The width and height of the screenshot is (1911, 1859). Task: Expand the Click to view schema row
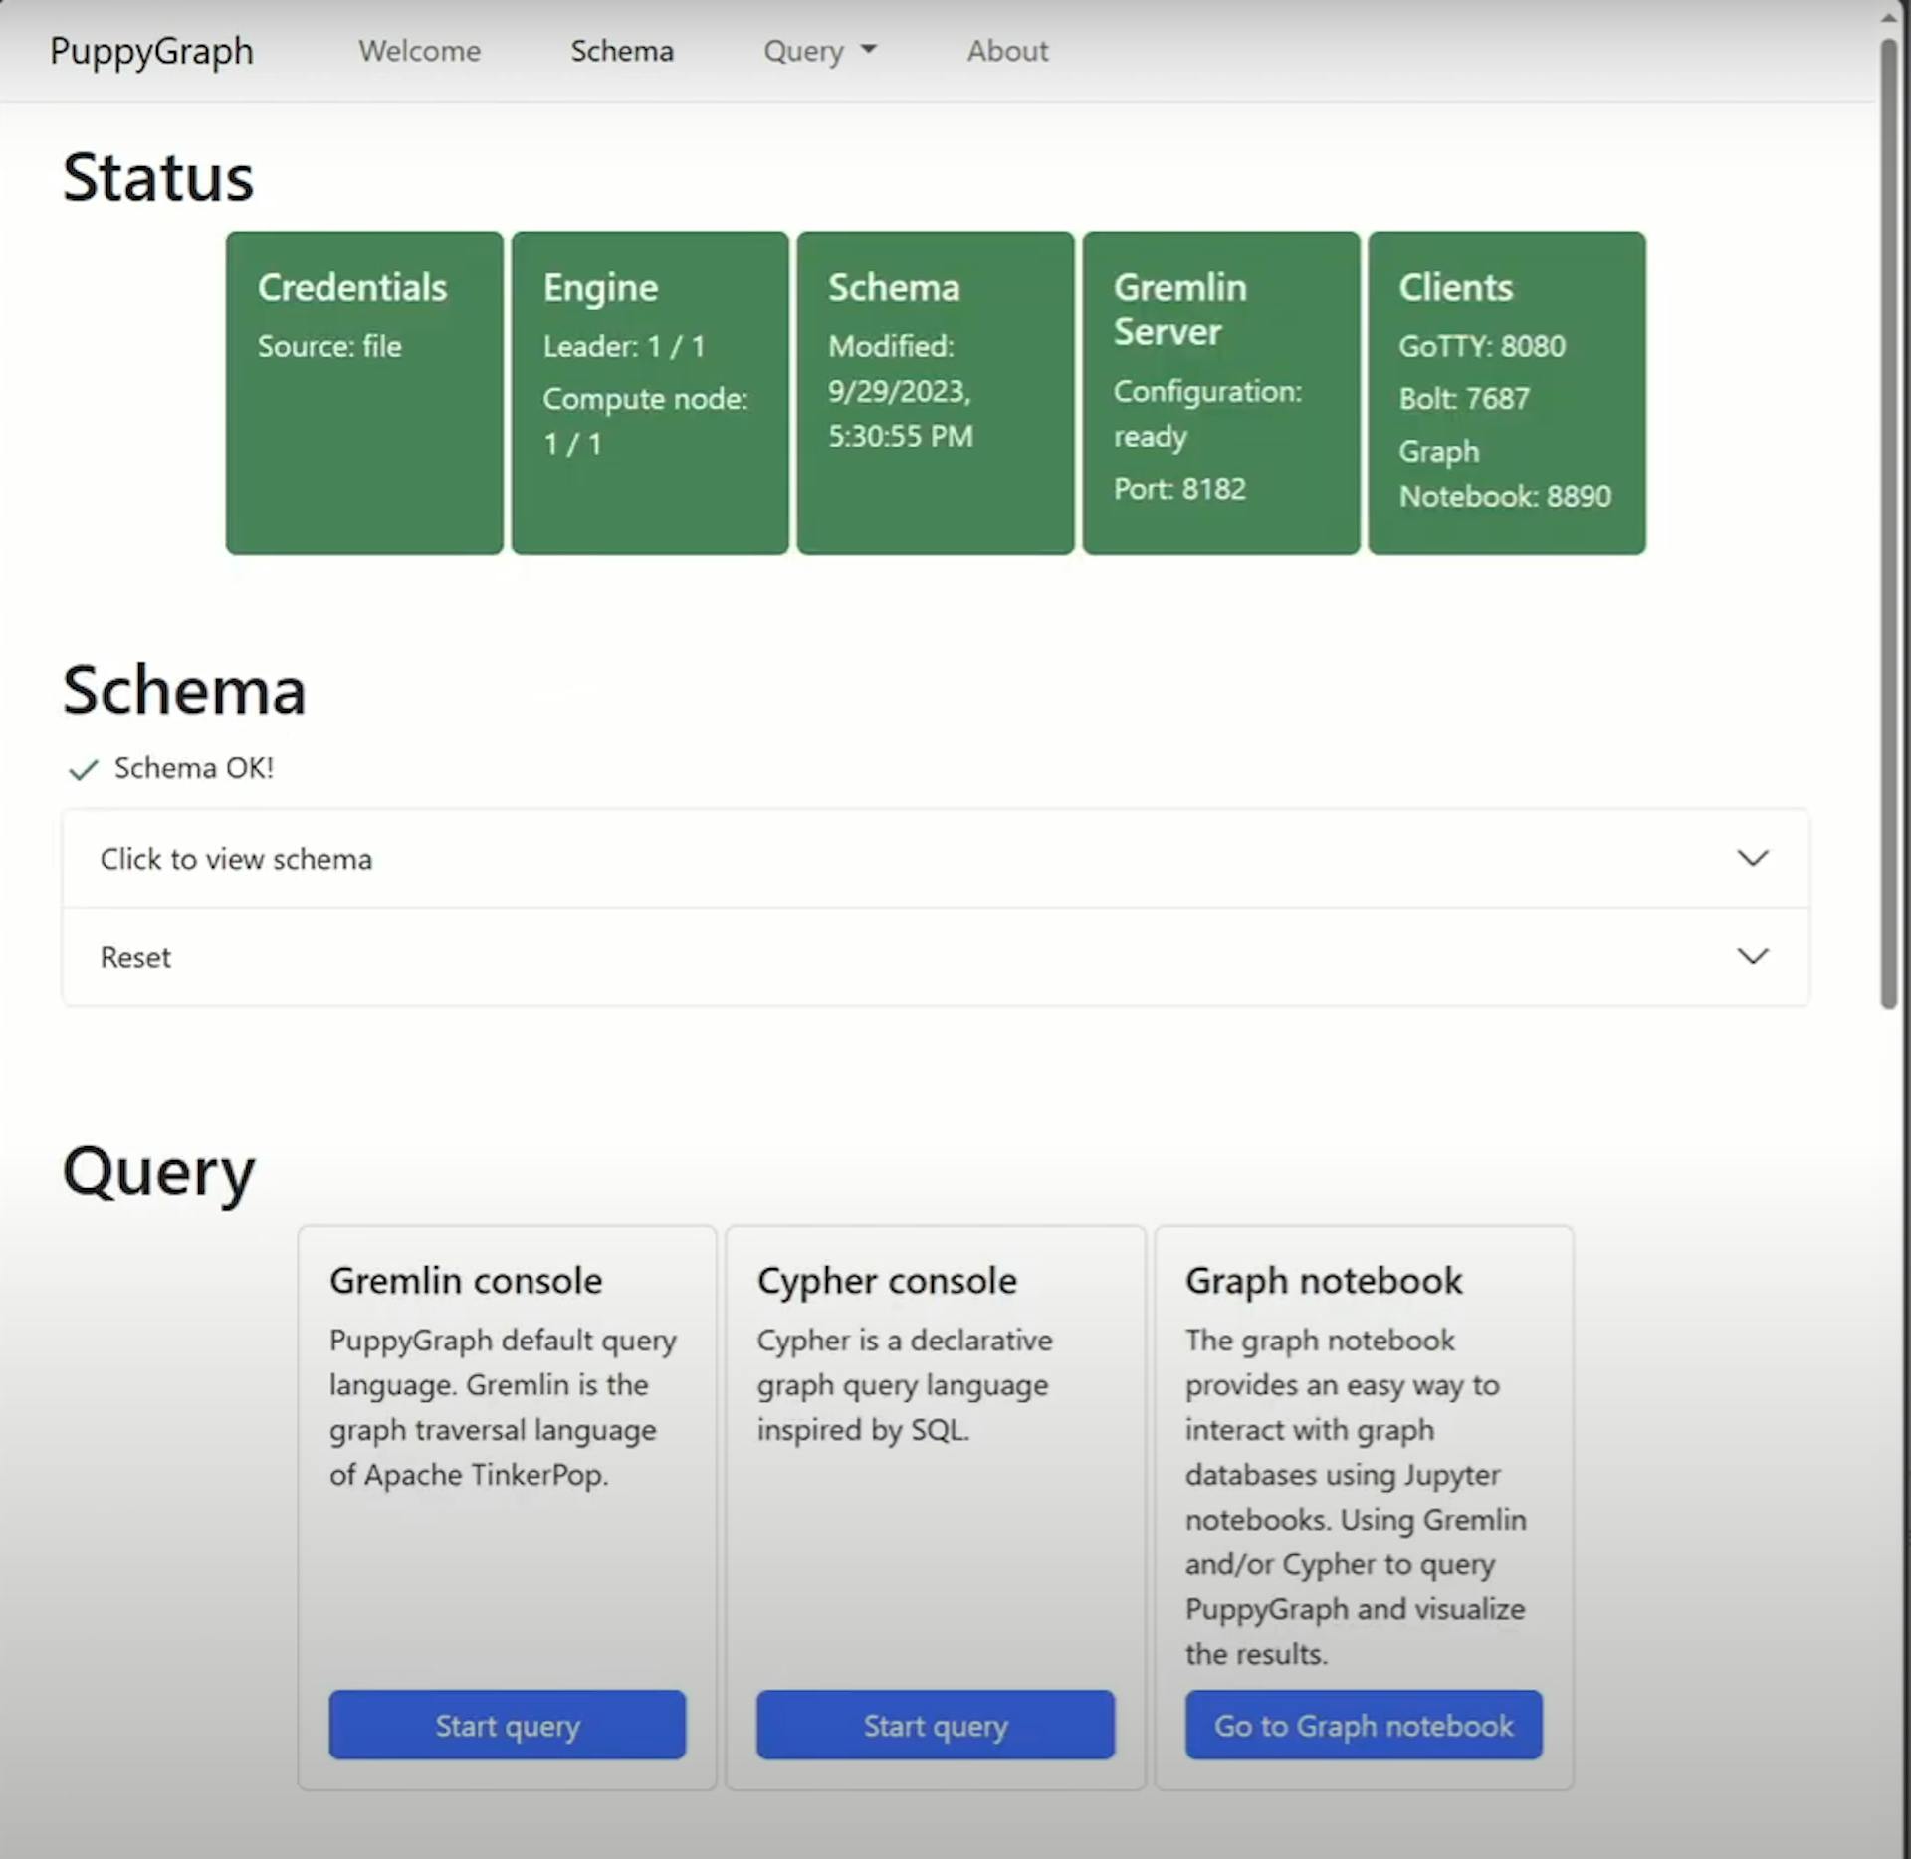[x=936, y=858]
